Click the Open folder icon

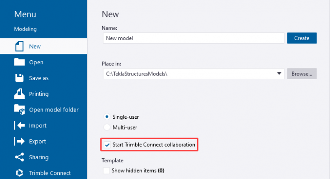19,62
